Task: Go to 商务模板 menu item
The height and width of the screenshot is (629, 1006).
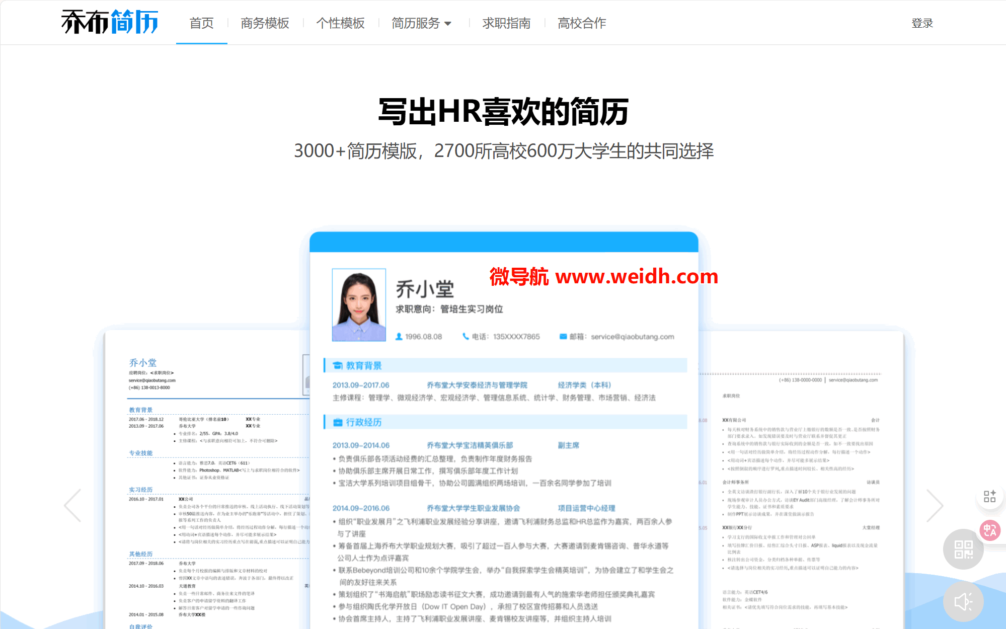Action: coord(265,23)
